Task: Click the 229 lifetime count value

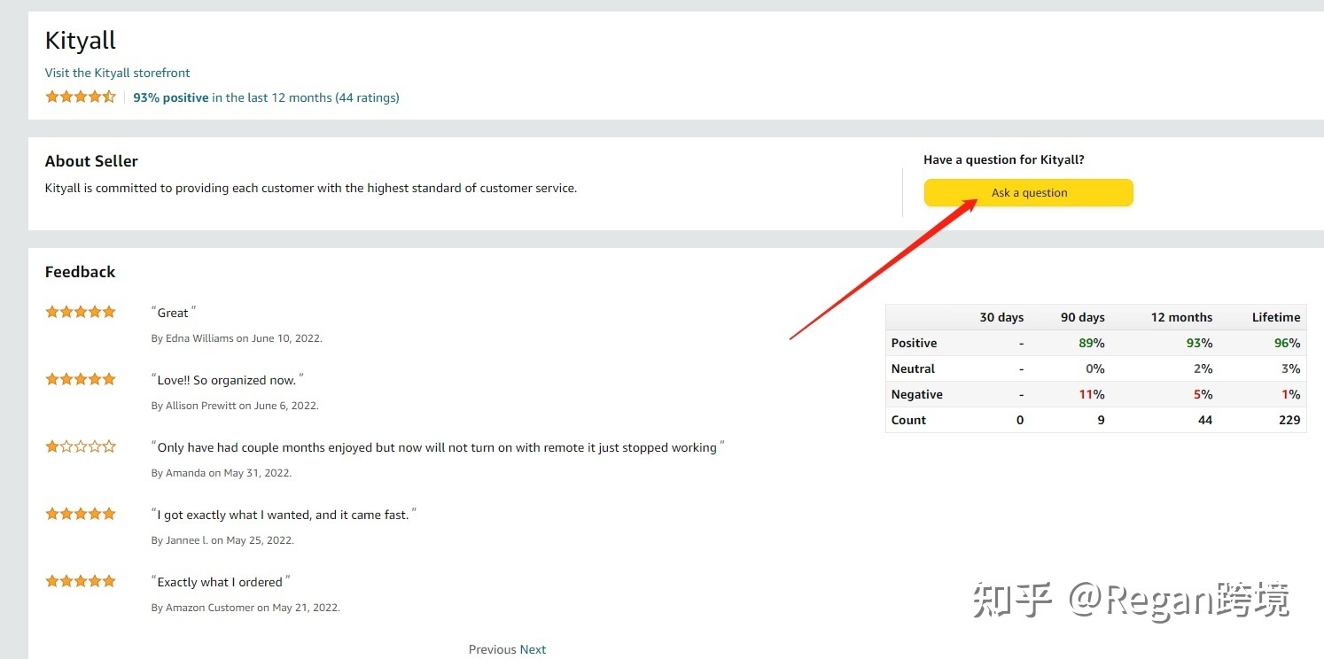Action: [x=1289, y=420]
